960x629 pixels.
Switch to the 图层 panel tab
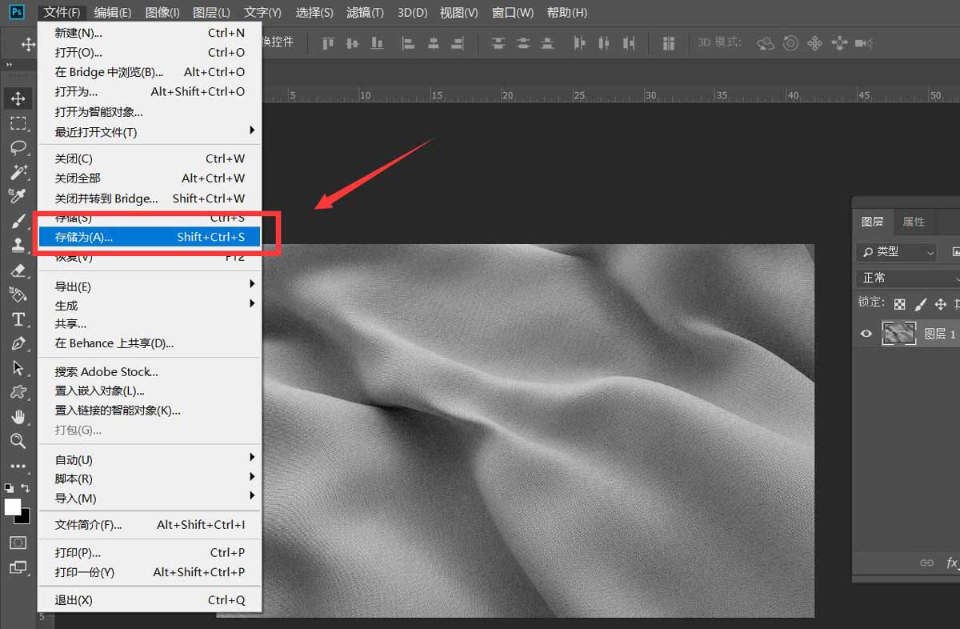872,222
